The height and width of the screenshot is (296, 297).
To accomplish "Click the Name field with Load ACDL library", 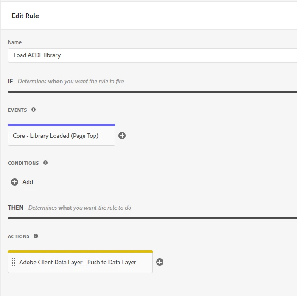I will 151,55.
